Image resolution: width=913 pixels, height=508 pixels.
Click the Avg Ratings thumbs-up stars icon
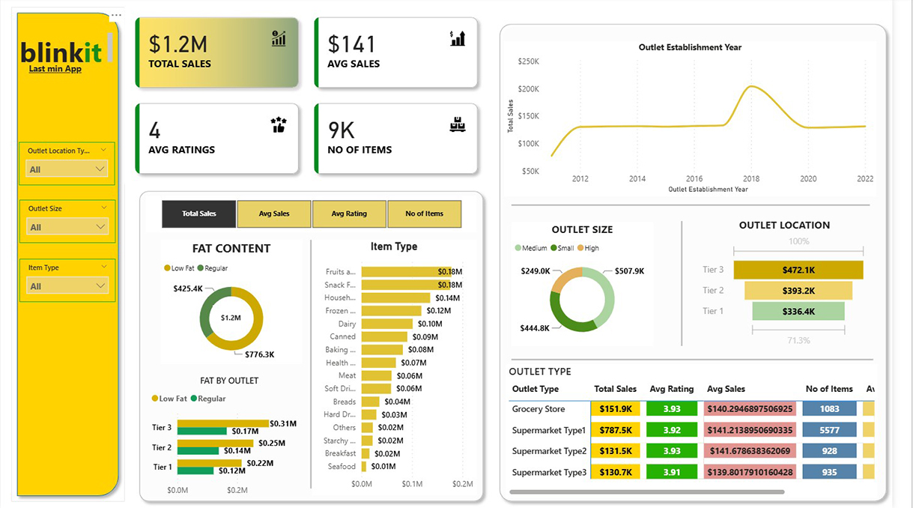[x=279, y=125]
